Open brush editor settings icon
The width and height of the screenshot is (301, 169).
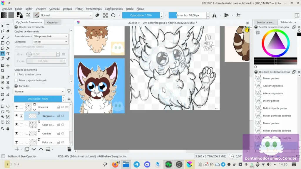click(x=28, y=15)
